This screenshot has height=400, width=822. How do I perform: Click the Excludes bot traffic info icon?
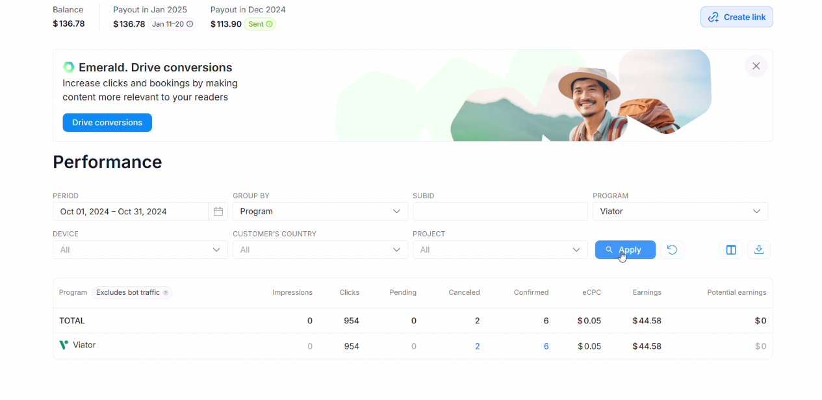[166, 293]
